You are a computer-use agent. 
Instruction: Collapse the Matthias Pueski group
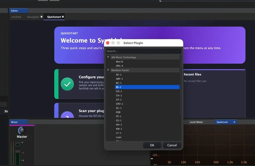(x=108, y=70)
